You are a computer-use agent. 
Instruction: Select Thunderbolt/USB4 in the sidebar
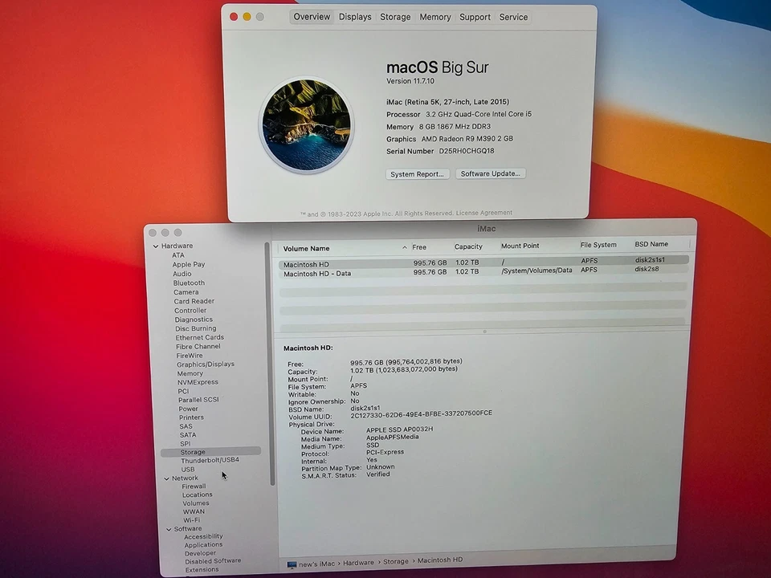coord(210,460)
